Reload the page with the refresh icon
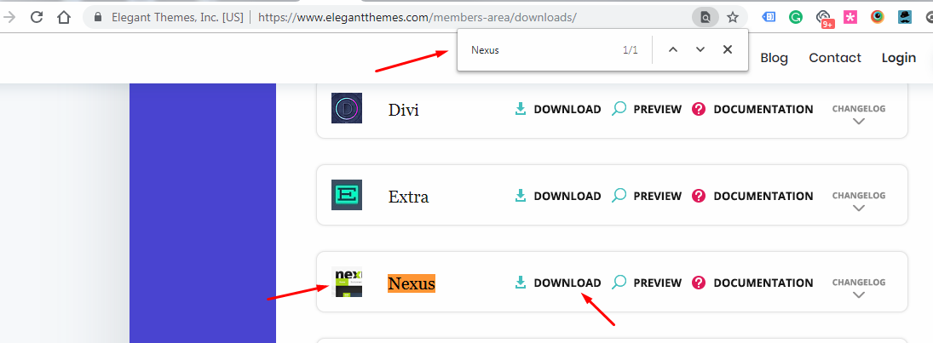Image resolution: width=933 pixels, height=343 pixels. [x=37, y=17]
